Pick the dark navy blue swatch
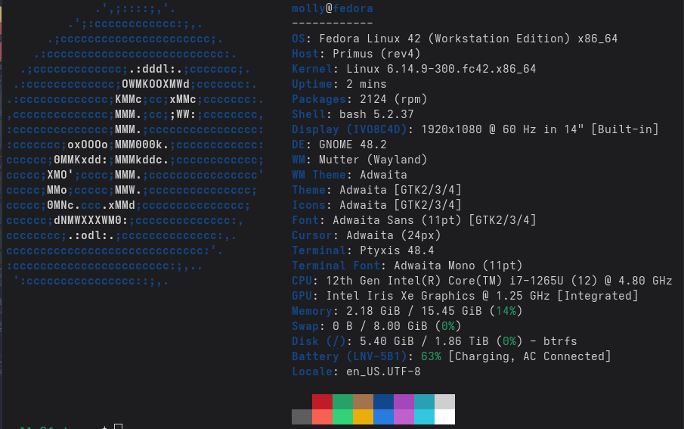 (x=384, y=402)
